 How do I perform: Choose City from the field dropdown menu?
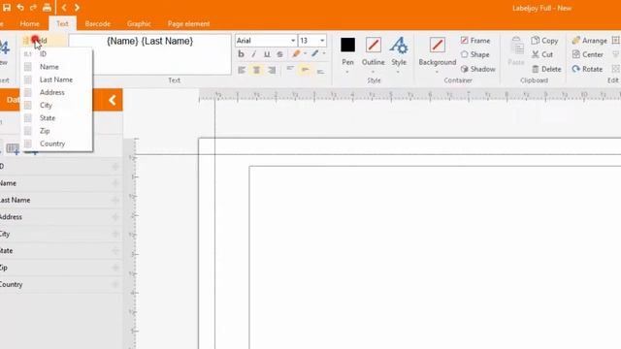[56, 106]
